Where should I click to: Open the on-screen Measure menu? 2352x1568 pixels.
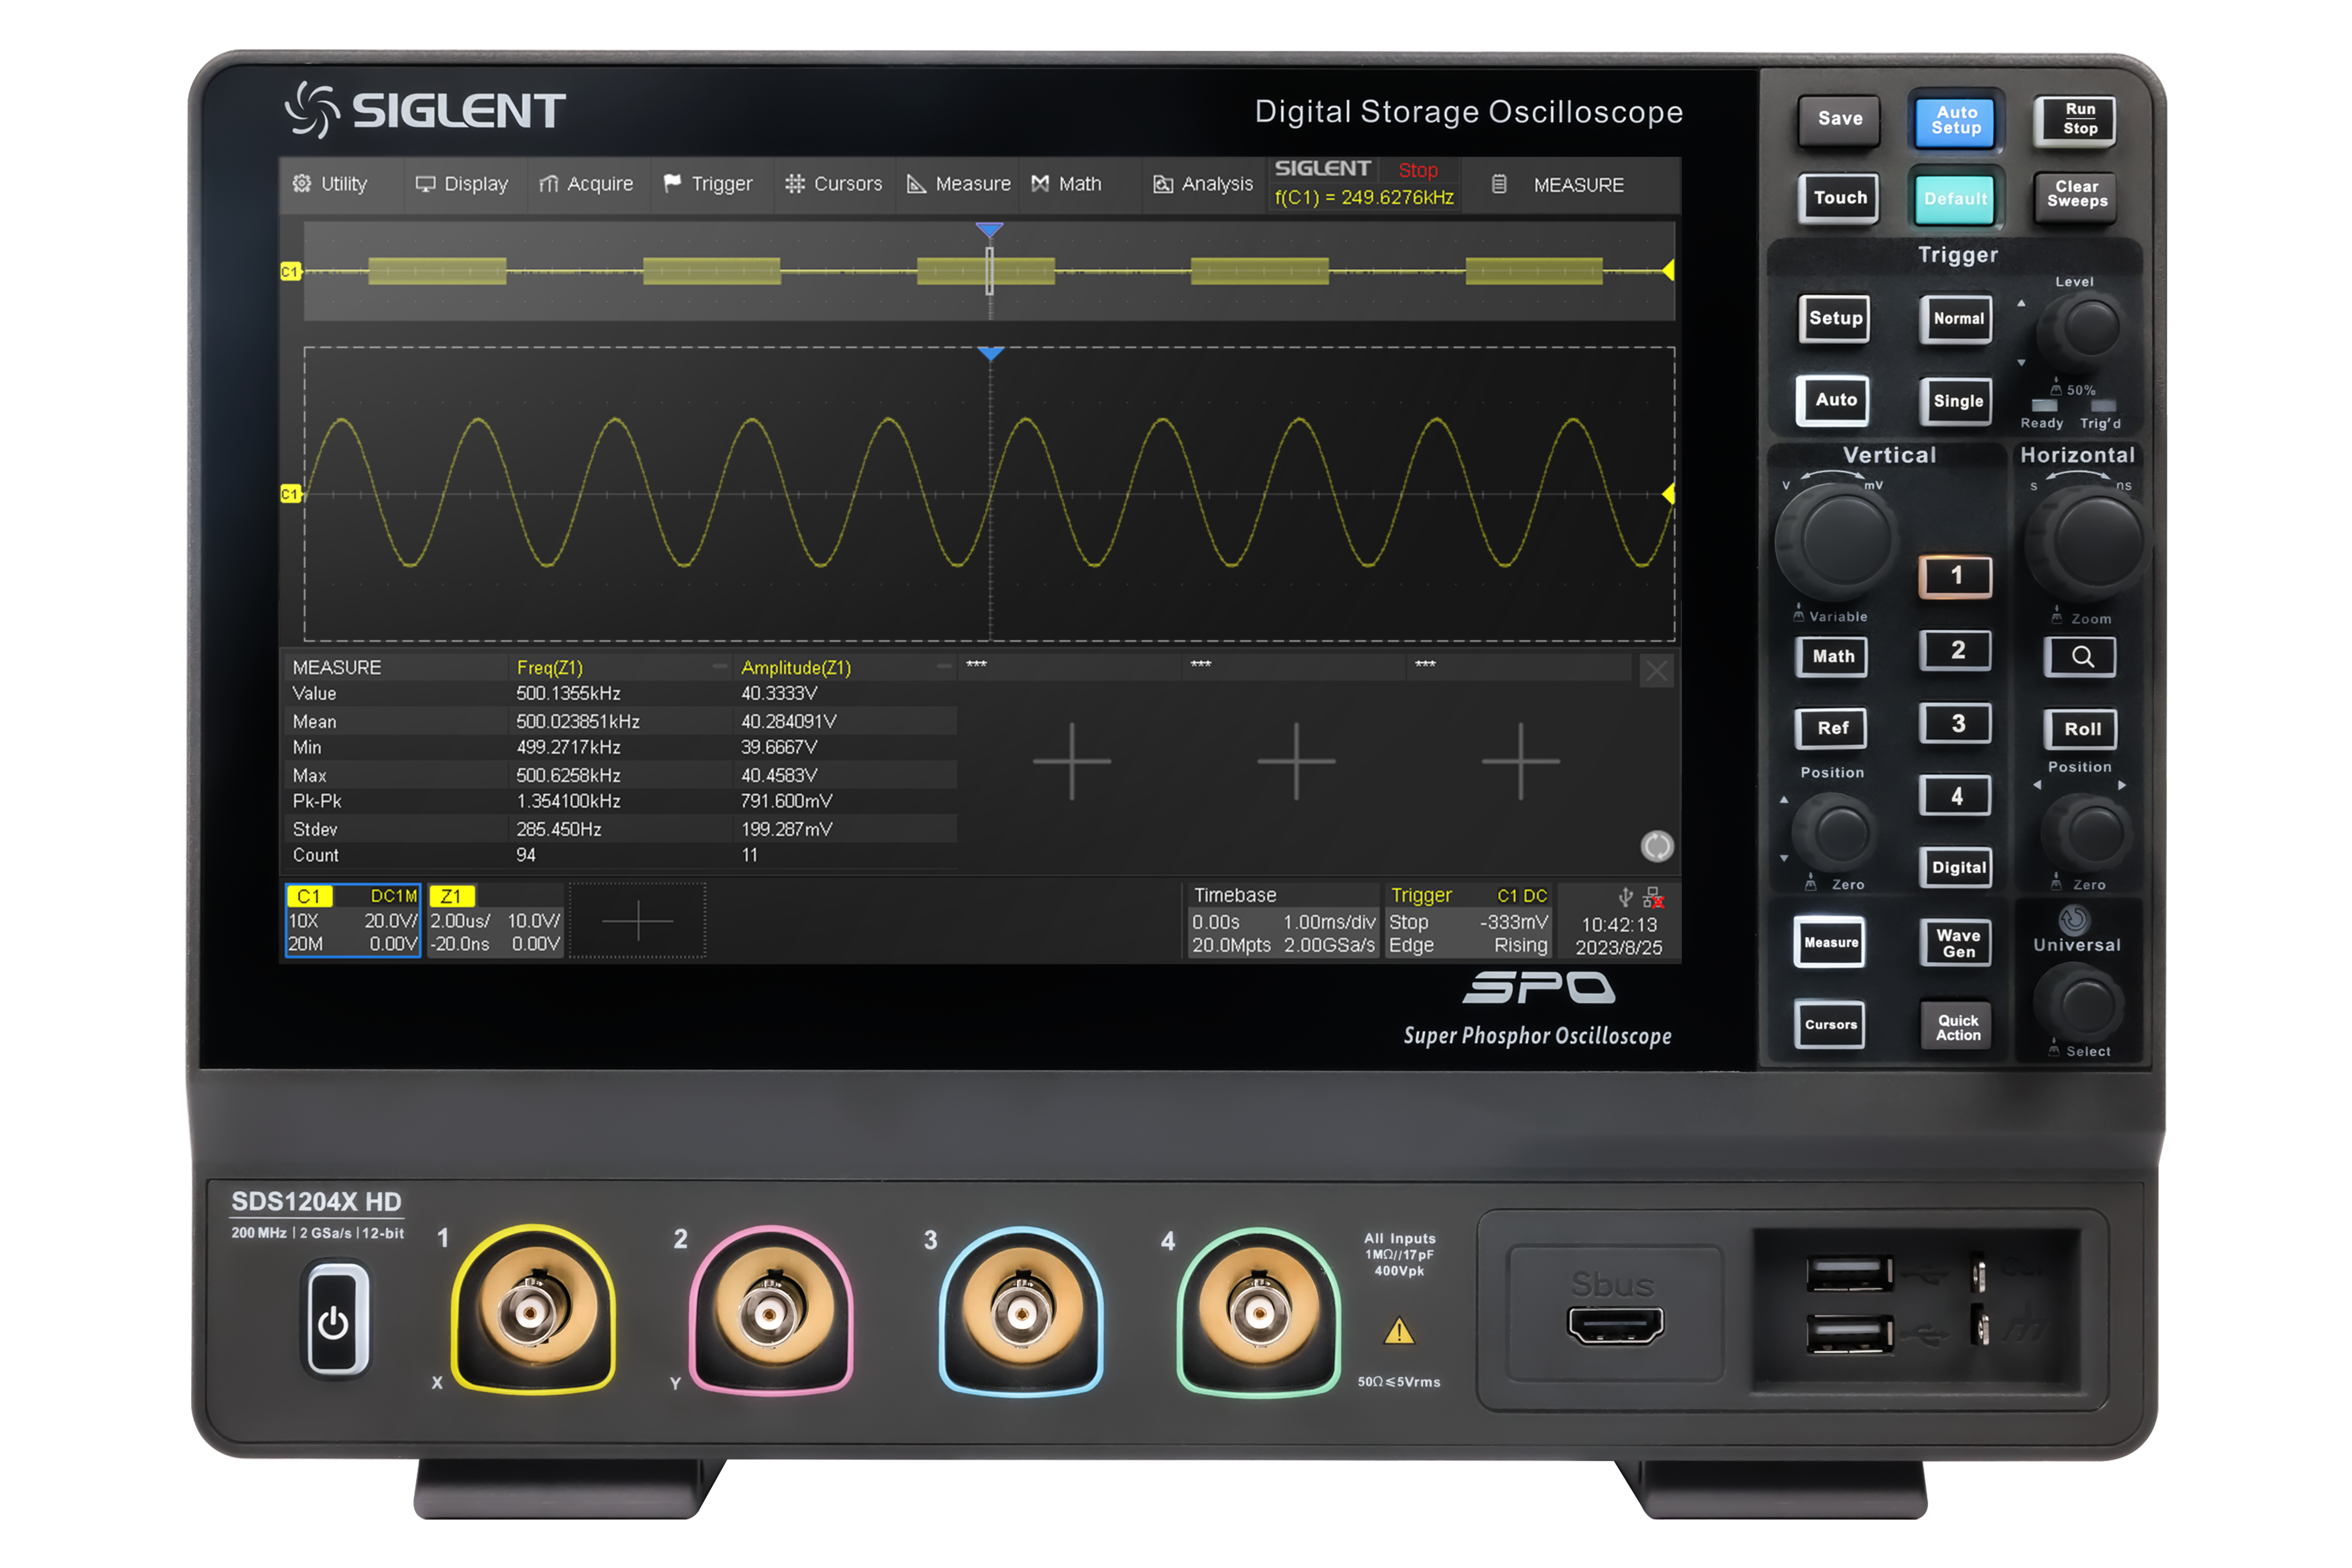point(959,184)
